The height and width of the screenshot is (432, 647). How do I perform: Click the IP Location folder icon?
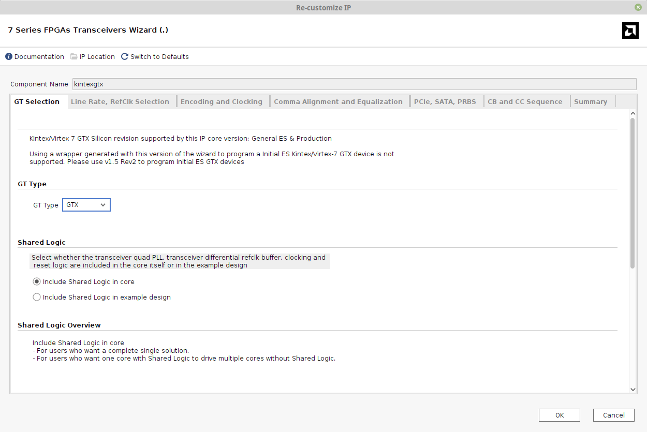73,56
